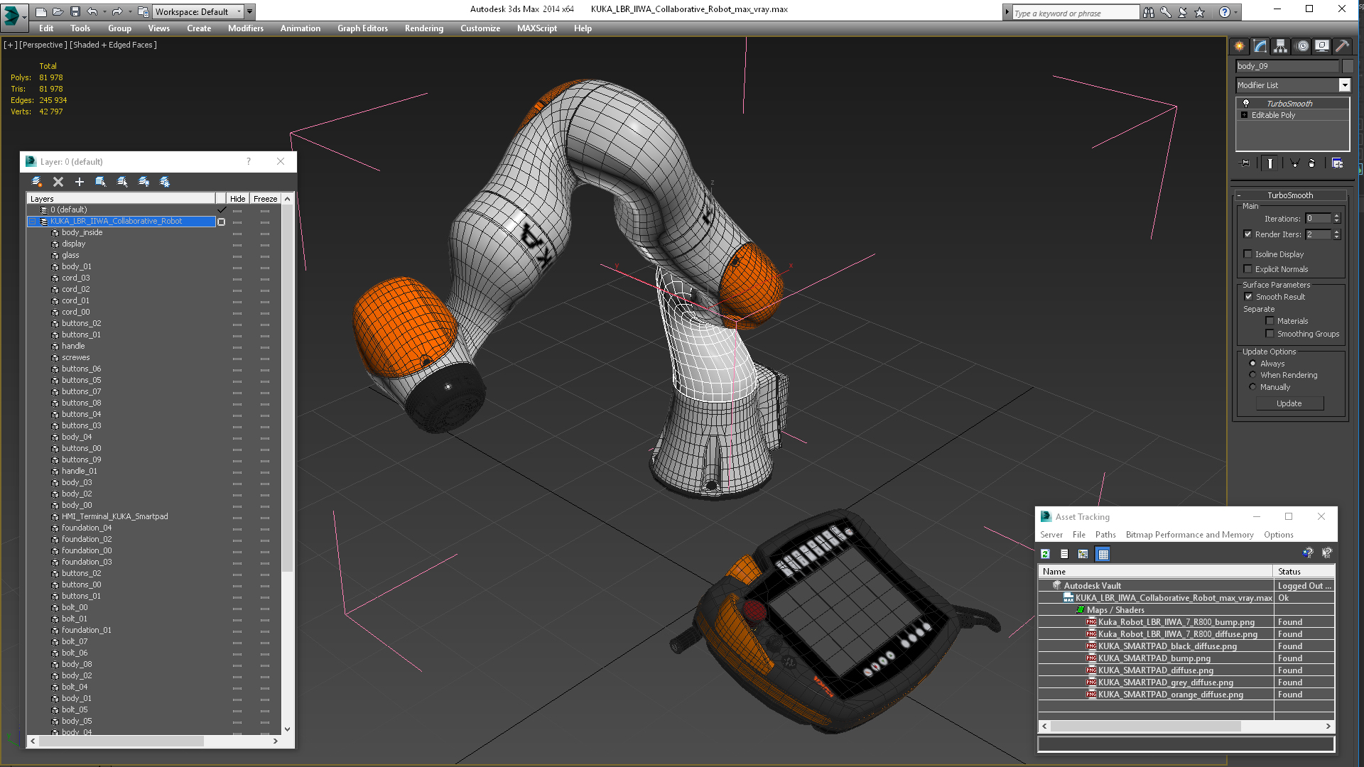This screenshot has height=767, width=1364.
Task: Click Delete Layer X icon in Layer dialog
Action: tap(58, 182)
